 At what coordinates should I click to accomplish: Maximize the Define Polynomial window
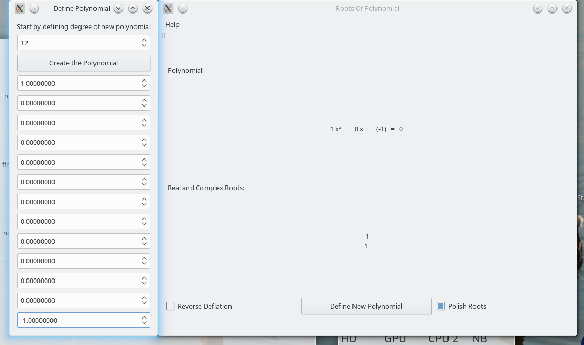click(x=133, y=8)
